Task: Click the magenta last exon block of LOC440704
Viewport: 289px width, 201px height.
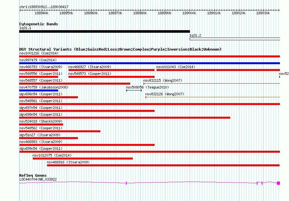Action: click(x=279, y=183)
